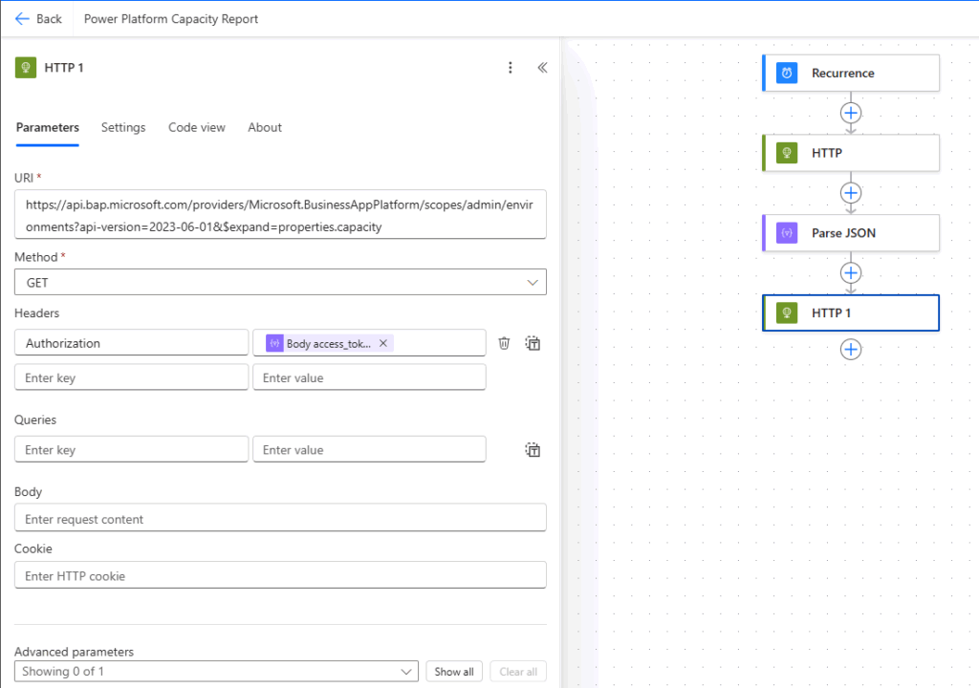Switch Headers to text mode icon
979x688 pixels.
533,343
